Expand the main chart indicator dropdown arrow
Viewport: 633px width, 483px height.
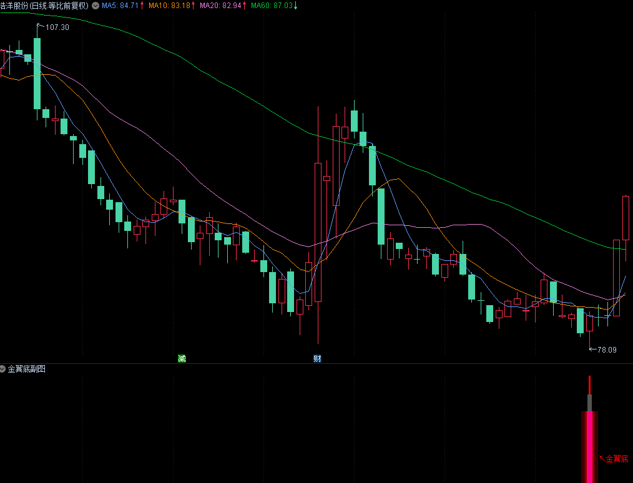coord(95,6)
